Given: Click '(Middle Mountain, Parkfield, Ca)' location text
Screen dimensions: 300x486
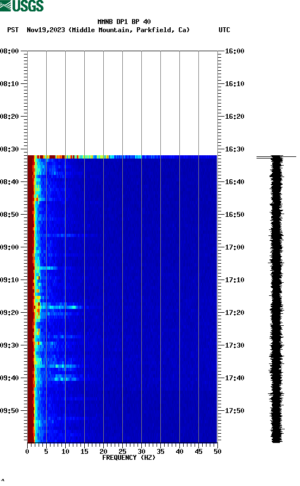Looking at the screenshot, I should (129, 30).
